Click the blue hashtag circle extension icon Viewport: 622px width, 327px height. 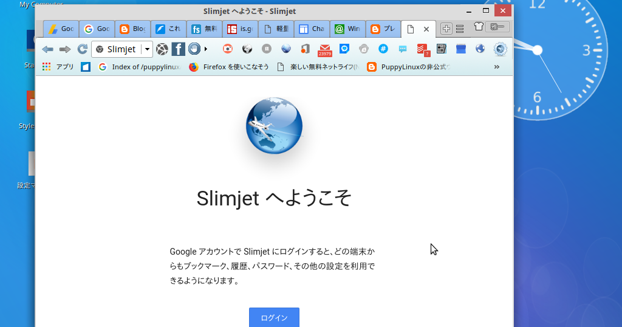tap(383, 49)
